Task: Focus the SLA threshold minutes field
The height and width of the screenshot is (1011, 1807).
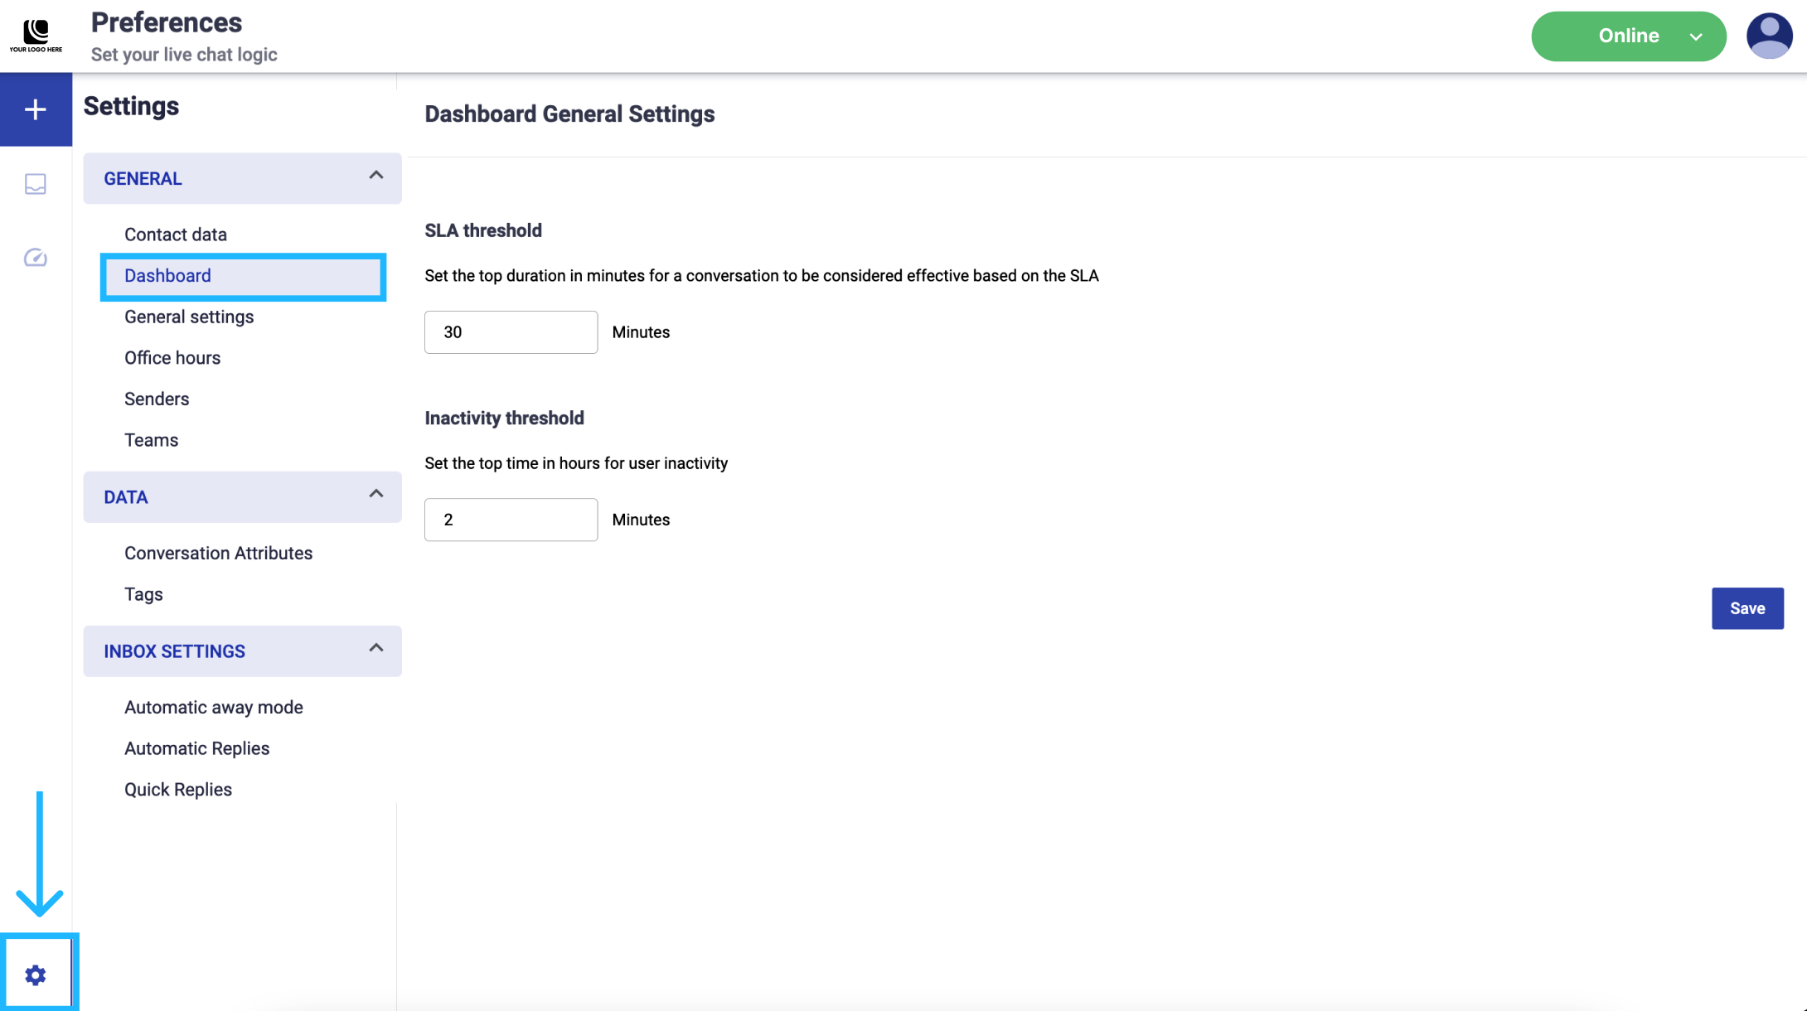Action: click(511, 332)
